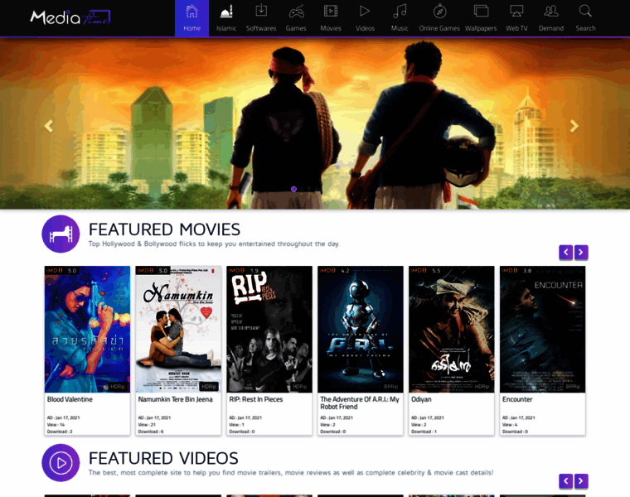Click previous button in Featured Videos
630x497 pixels.
pyautogui.click(x=565, y=481)
